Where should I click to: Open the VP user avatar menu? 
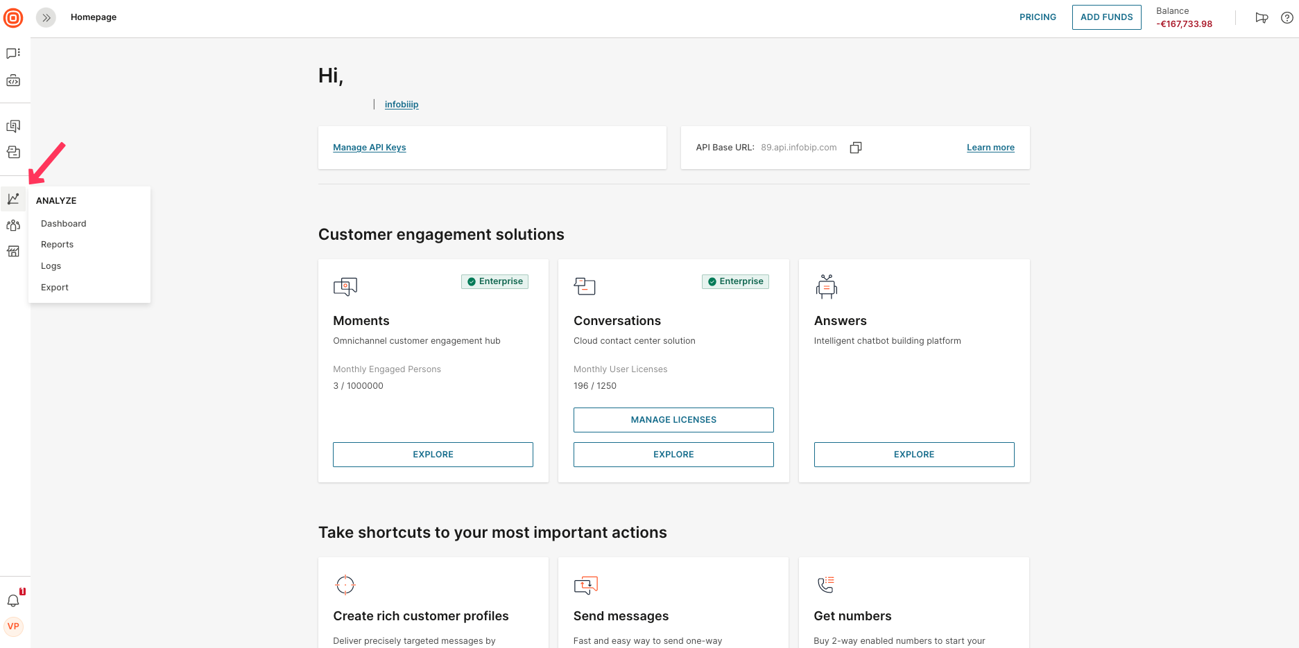[13, 627]
